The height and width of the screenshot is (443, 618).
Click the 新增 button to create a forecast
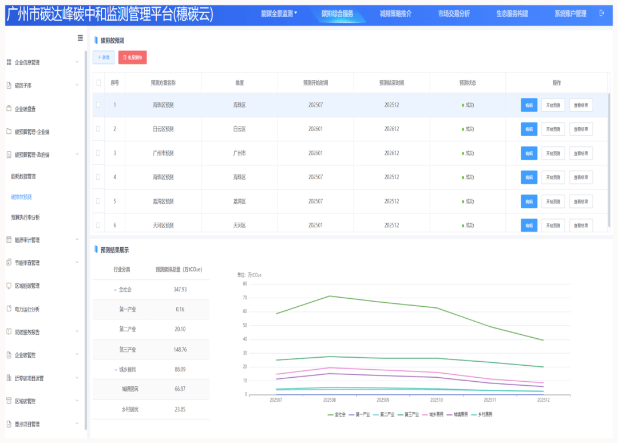coord(103,57)
